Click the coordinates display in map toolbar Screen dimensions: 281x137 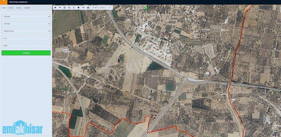click(99, 8)
